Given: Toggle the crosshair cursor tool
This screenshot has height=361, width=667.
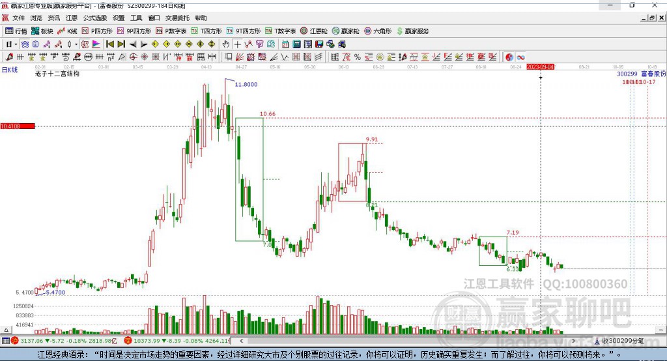Looking at the screenshot, I should 237,44.
